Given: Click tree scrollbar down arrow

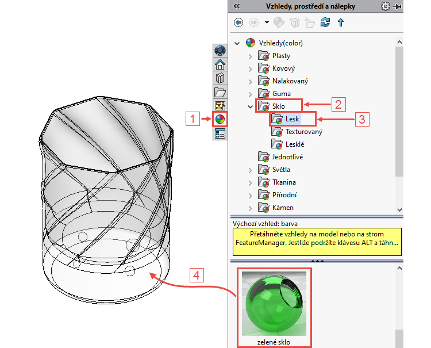Looking at the screenshot, I should pyautogui.click(x=399, y=209).
